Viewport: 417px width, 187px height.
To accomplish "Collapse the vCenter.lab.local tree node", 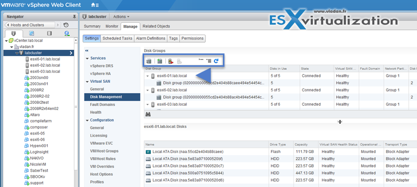I will [6, 41].
